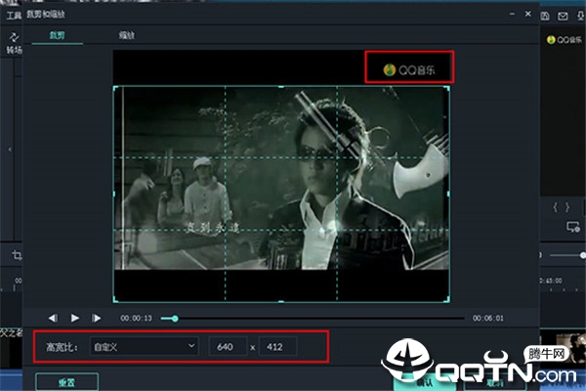The image size is (586, 391).
Task: Click the right-center crop edge handle
Action: click(x=448, y=194)
